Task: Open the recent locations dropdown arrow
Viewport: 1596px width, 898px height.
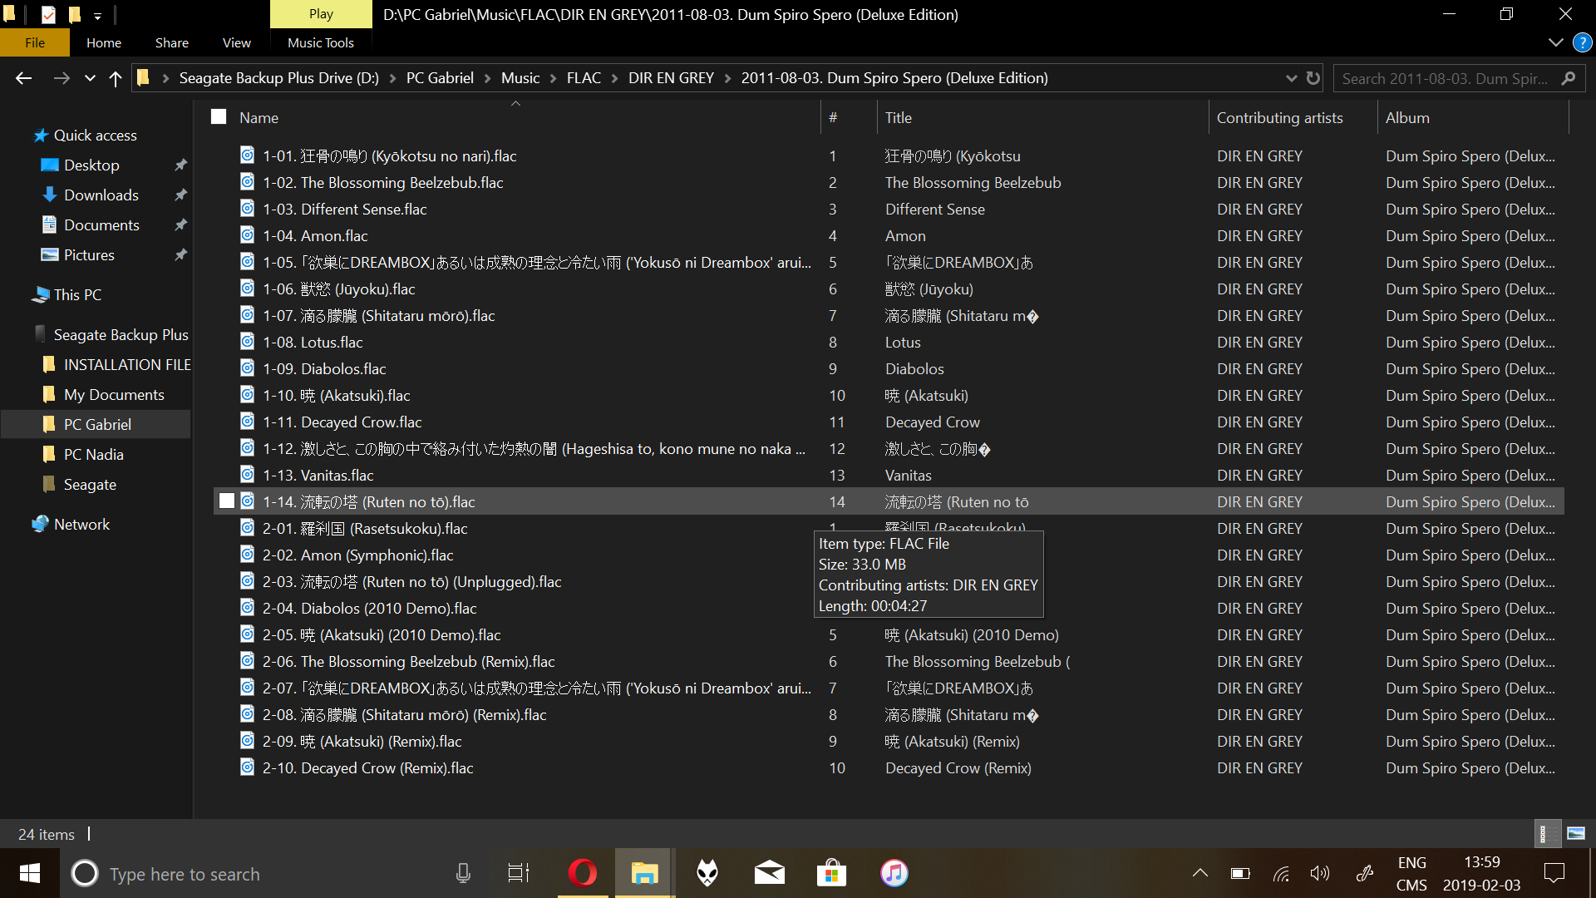Action: click(x=90, y=78)
